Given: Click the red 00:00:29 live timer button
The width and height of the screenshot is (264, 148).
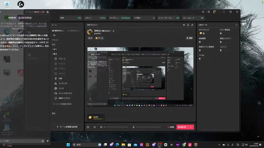Looking at the screenshot, I should point(182,127).
